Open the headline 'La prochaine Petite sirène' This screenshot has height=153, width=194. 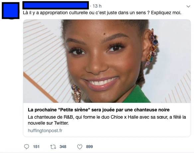point(99,110)
